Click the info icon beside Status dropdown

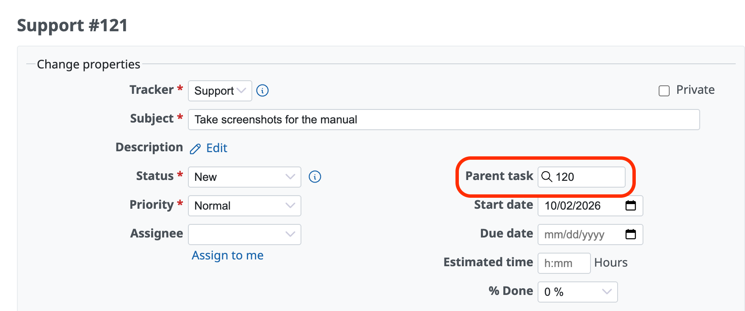[315, 177]
